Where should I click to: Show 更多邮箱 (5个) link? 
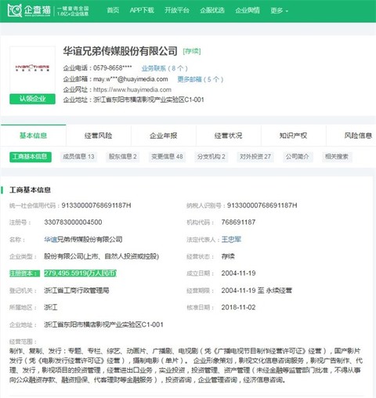pyautogui.click(x=201, y=79)
